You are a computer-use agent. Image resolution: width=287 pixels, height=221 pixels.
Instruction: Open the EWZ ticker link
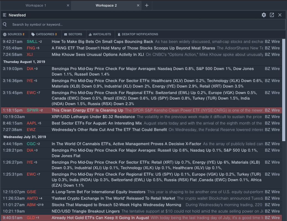pos(31,130)
